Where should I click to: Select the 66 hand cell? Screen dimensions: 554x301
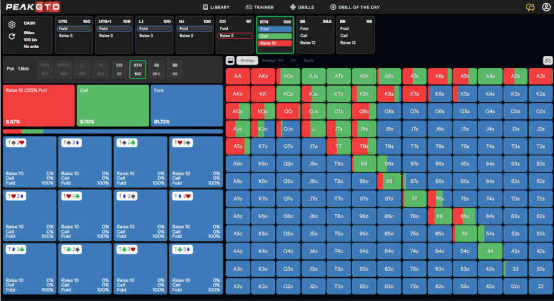click(x=439, y=216)
